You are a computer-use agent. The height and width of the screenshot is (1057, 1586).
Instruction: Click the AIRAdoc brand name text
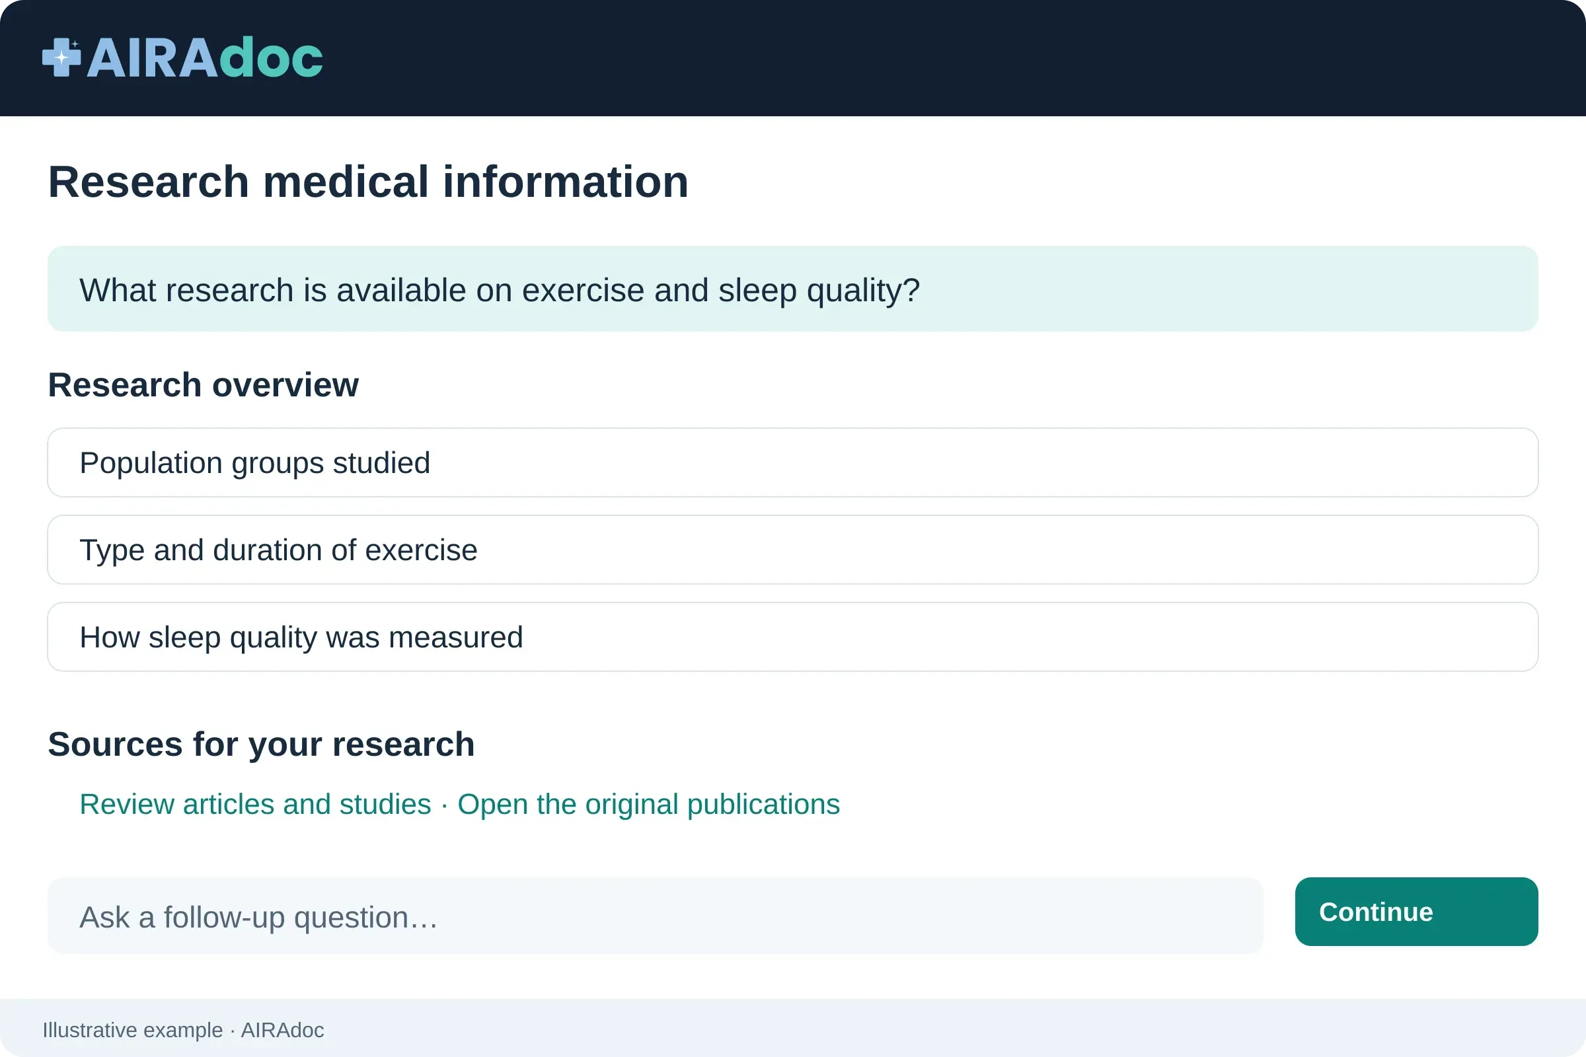click(x=205, y=58)
